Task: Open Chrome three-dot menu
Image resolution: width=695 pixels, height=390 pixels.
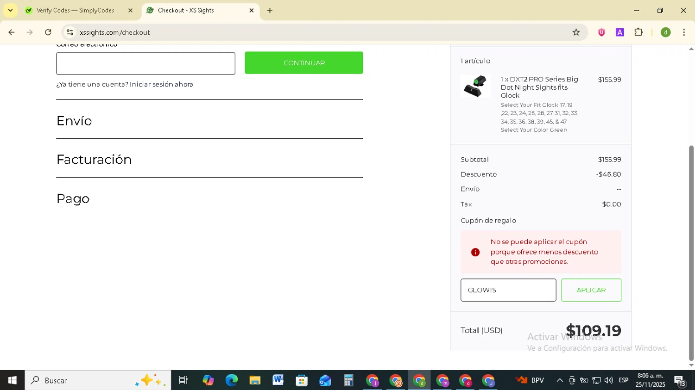Action: [684, 32]
